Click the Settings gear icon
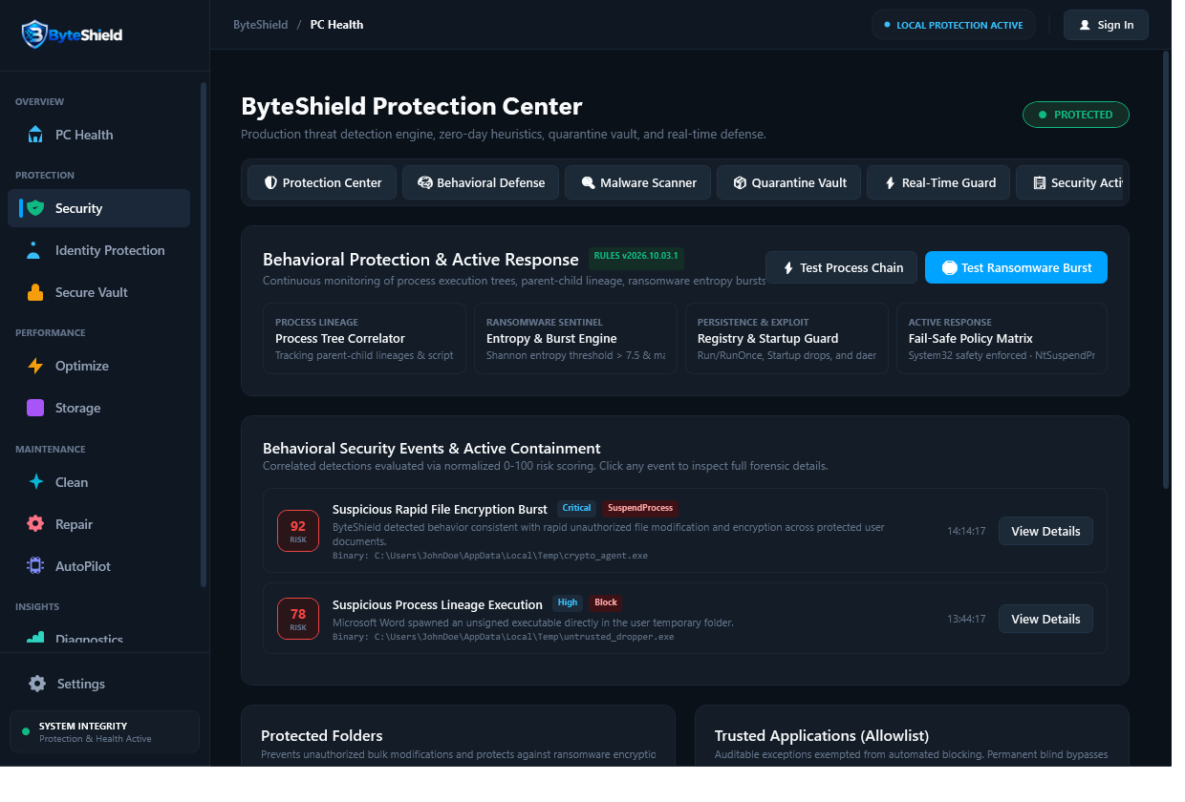 pyautogui.click(x=37, y=684)
